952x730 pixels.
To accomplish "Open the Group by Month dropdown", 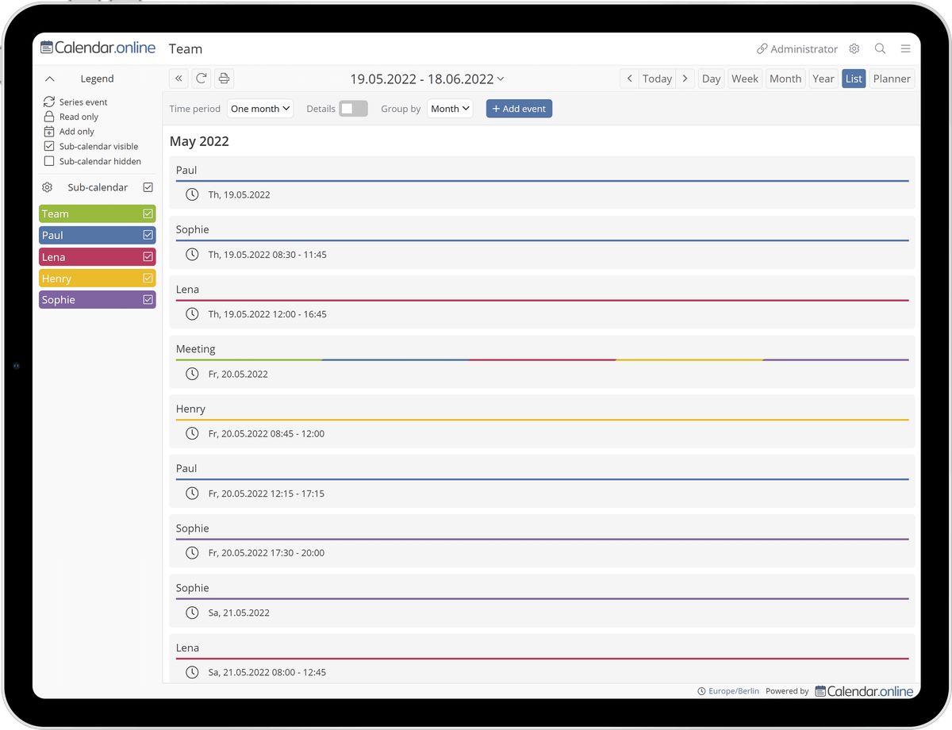I will 450,109.
